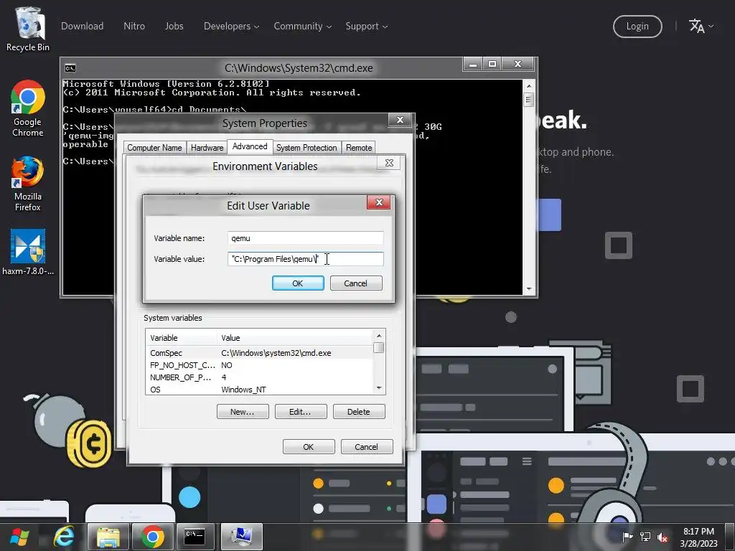Expand the Support dropdown menu
This screenshot has width=735, height=551.
tap(367, 27)
